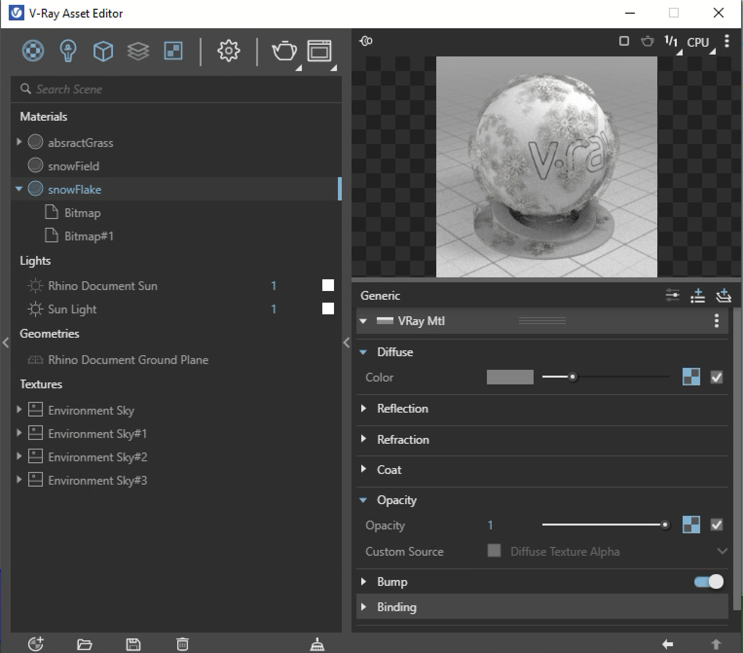Import asset file using folder icon
Viewport: 743px width, 653px height.
coord(85,644)
